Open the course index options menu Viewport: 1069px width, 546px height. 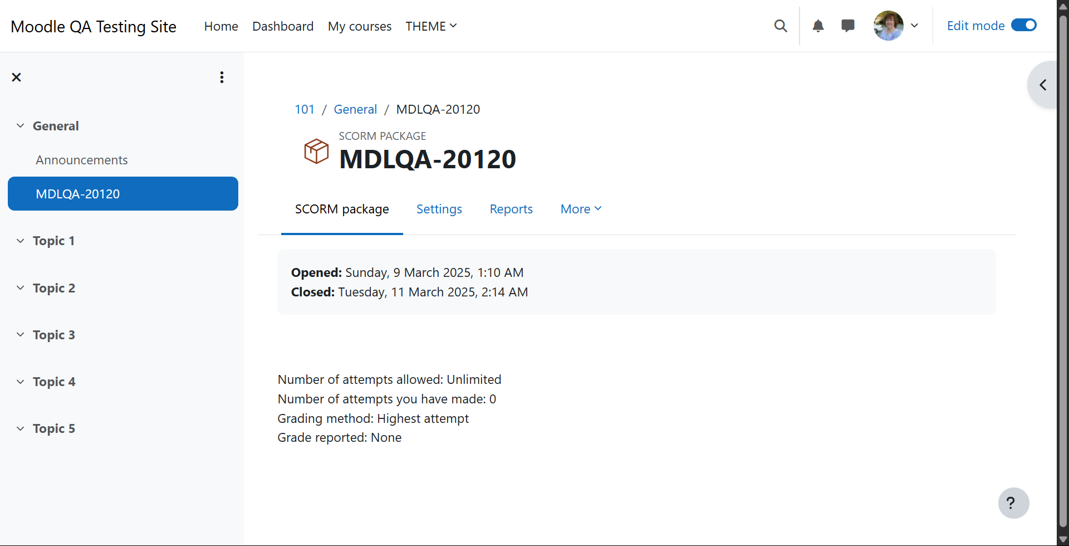pos(222,77)
